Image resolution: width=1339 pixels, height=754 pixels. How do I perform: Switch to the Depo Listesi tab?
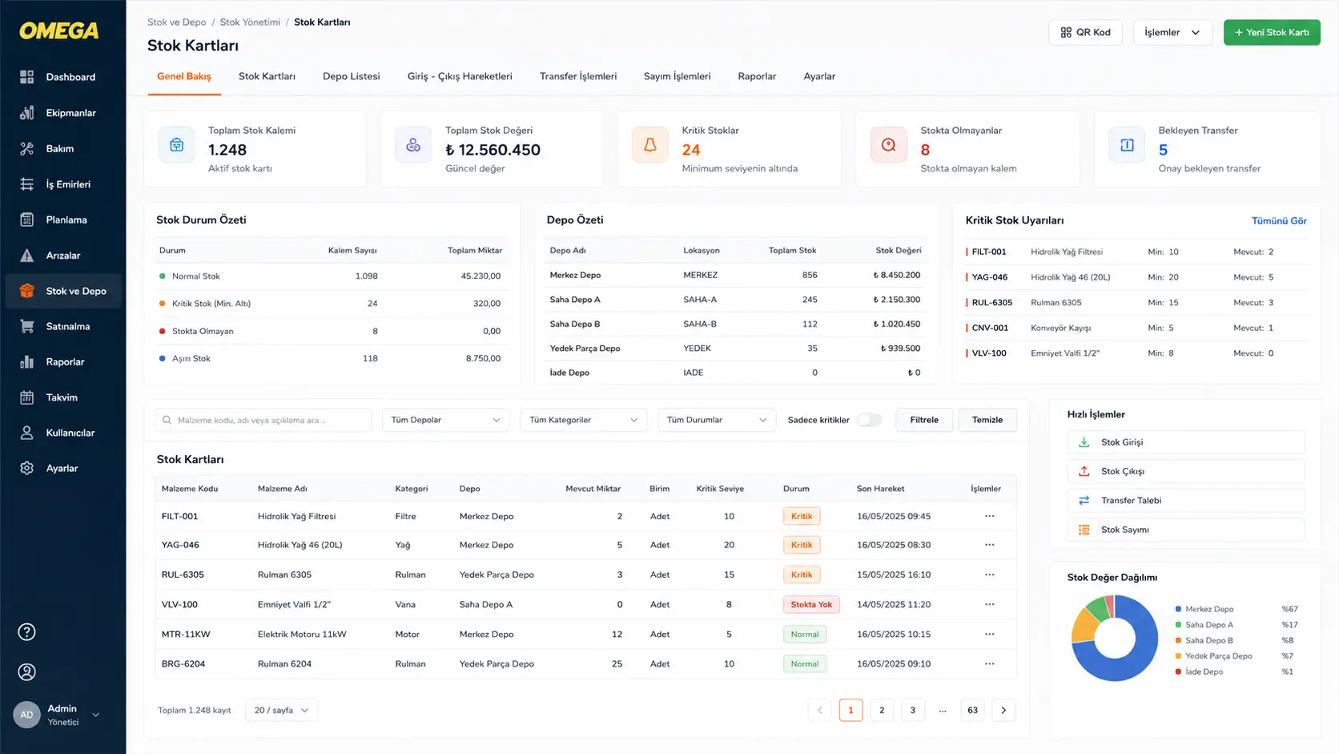tap(351, 76)
